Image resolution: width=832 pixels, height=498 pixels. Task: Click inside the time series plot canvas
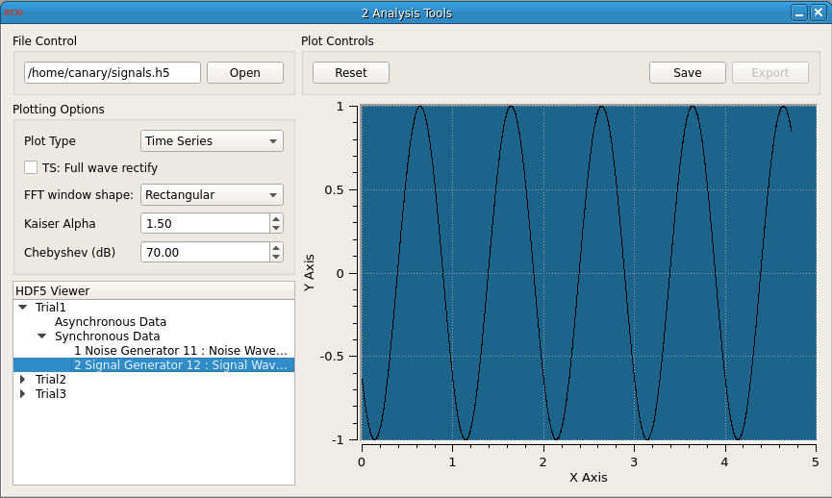click(x=589, y=273)
